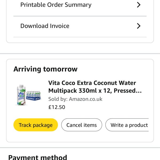Click the £12.50 price

click(57, 107)
